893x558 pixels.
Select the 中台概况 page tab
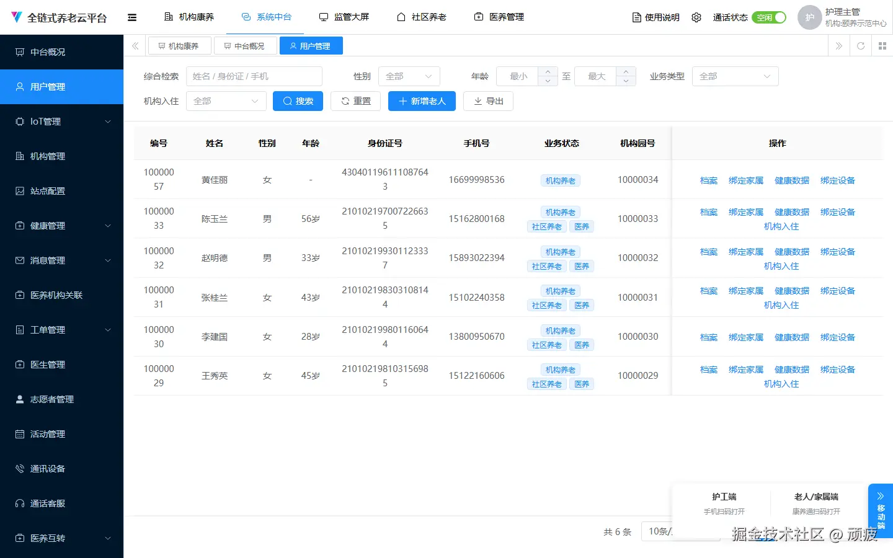point(244,46)
